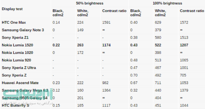Click the white value "629"
205x109 pixels.
[158, 22]
